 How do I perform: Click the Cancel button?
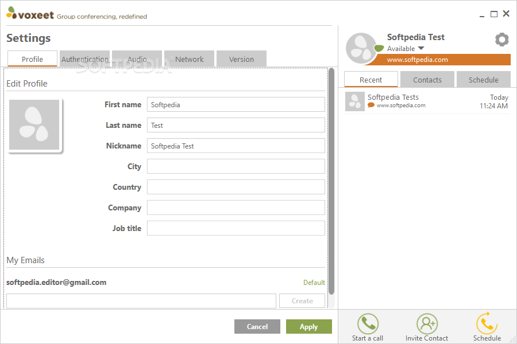click(257, 327)
